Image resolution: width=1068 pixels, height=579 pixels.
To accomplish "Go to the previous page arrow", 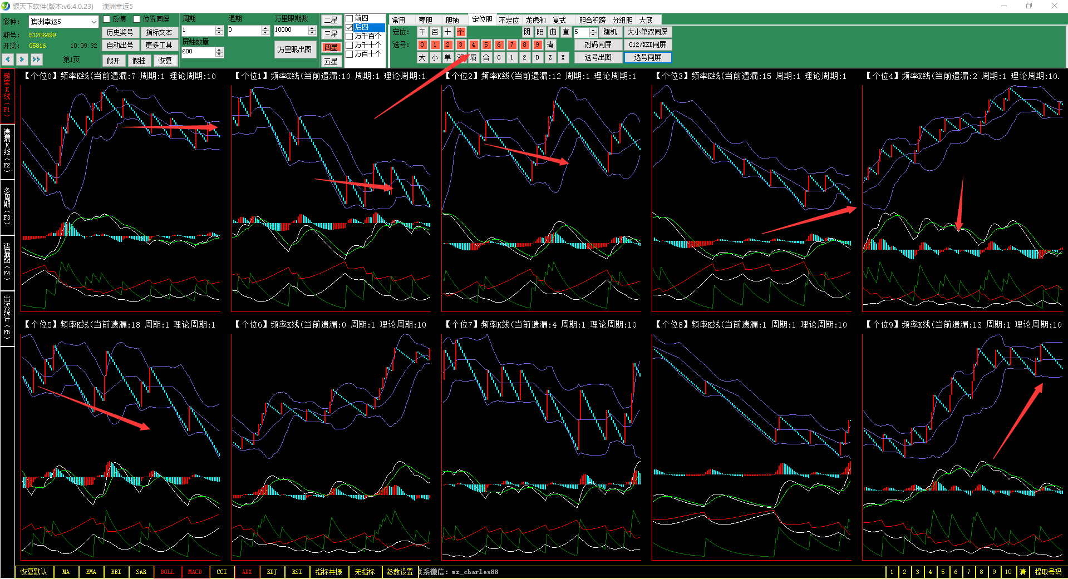I will tap(8, 60).
